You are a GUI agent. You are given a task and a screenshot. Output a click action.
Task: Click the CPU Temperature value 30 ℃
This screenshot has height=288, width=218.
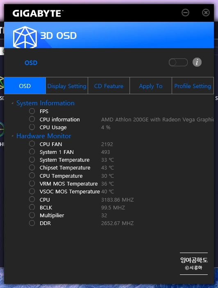(107, 176)
